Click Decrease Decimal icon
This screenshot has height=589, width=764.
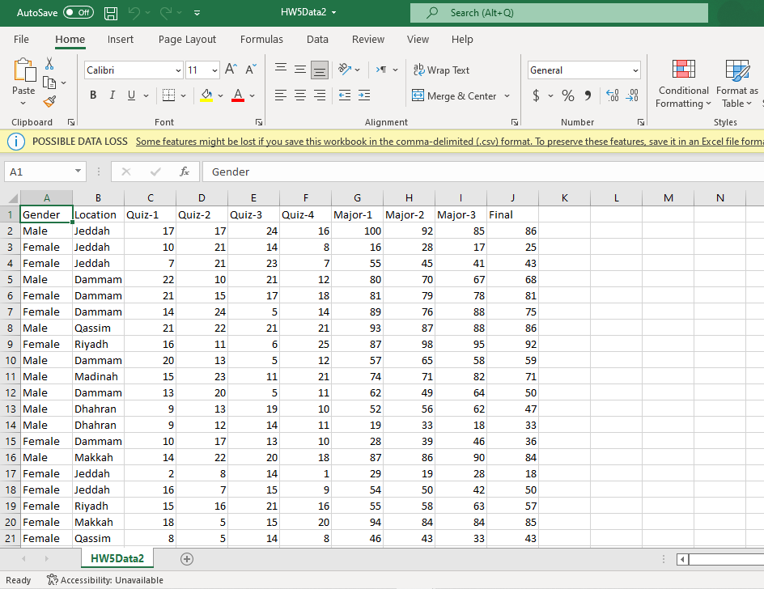click(x=632, y=95)
